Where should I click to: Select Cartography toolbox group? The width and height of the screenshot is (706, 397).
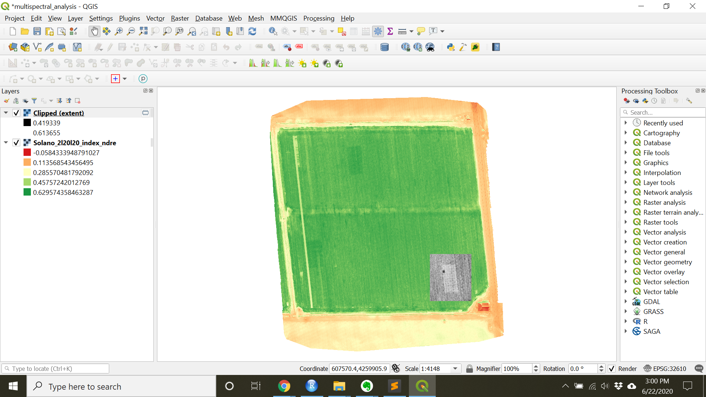pos(662,133)
